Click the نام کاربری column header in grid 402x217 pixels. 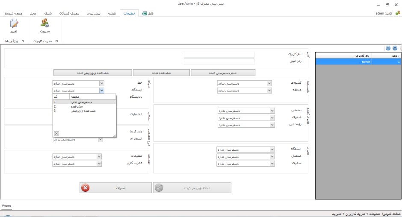click(x=343, y=56)
